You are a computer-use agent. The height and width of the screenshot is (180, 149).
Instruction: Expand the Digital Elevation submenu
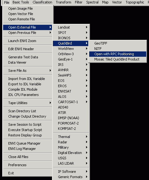(71, 153)
